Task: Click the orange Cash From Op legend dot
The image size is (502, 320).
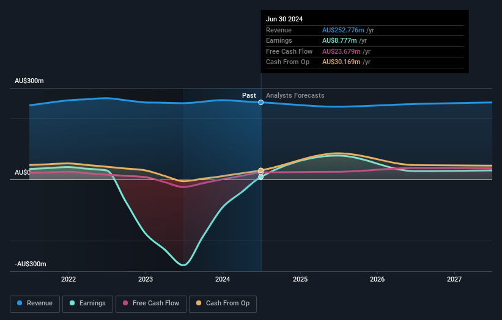Action: click(199, 303)
